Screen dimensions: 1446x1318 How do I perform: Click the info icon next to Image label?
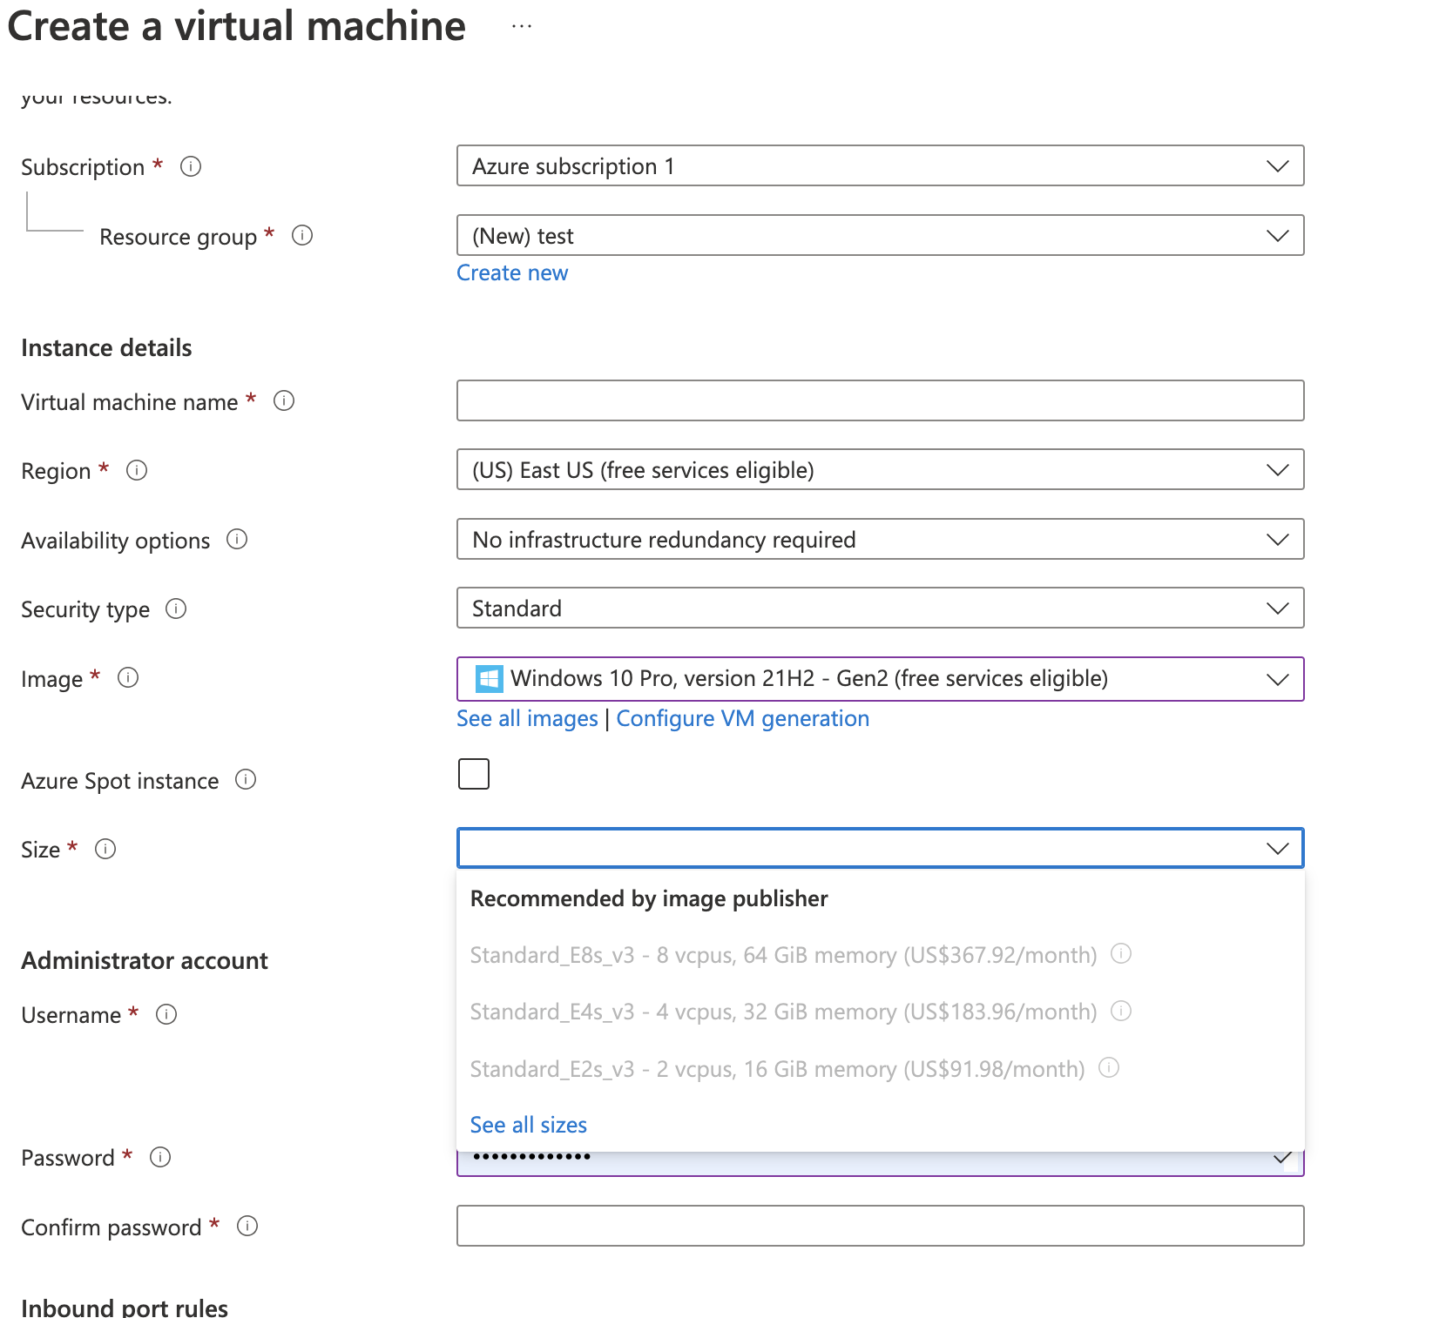128,677
